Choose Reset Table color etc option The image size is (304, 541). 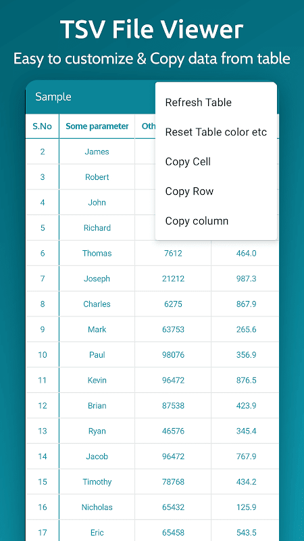coord(216,132)
